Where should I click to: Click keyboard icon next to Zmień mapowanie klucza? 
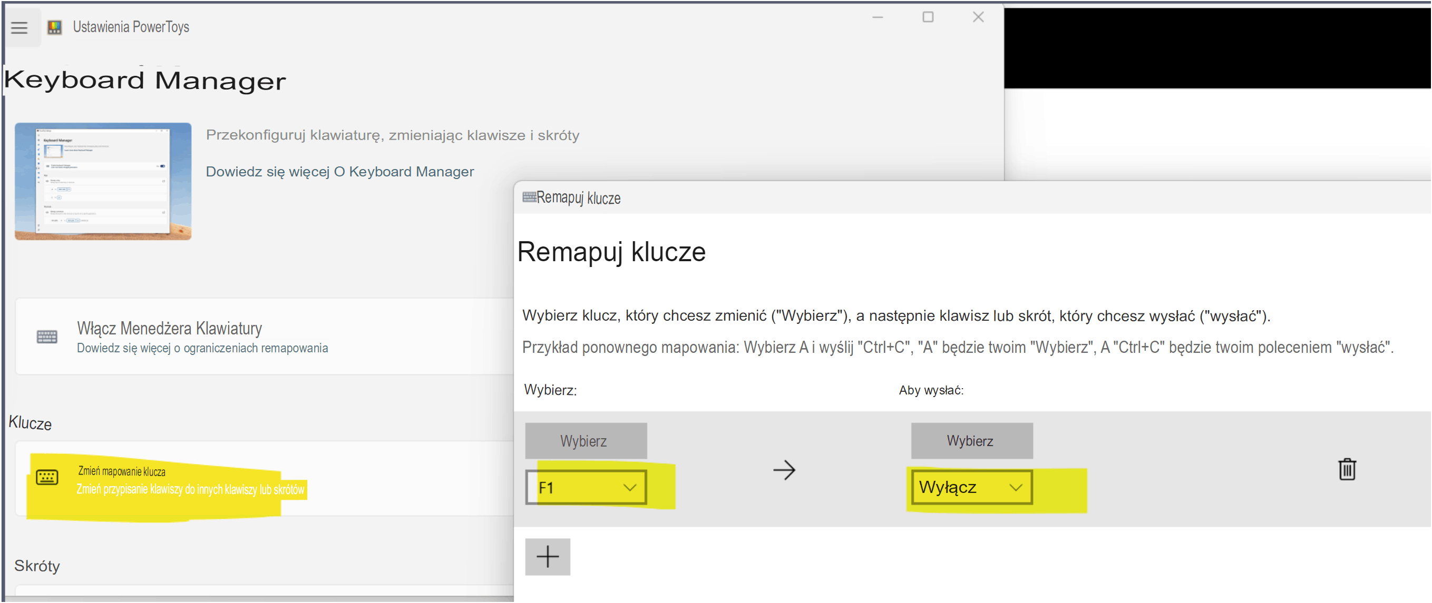[x=47, y=477]
